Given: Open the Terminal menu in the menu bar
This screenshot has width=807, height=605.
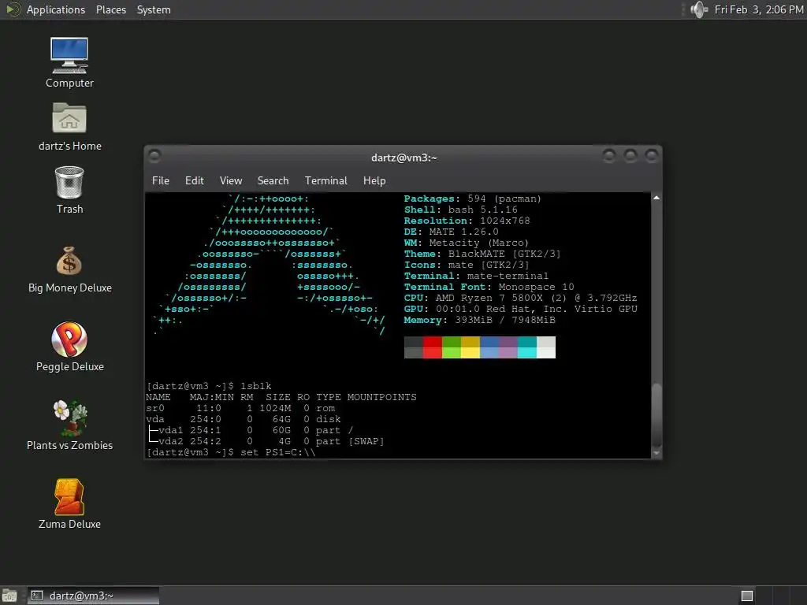Looking at the screenshot, I should (325, 180).
